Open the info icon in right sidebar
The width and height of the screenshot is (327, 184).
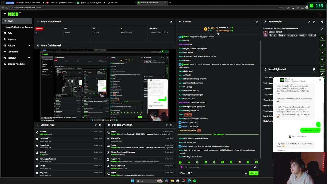[322, 22]
